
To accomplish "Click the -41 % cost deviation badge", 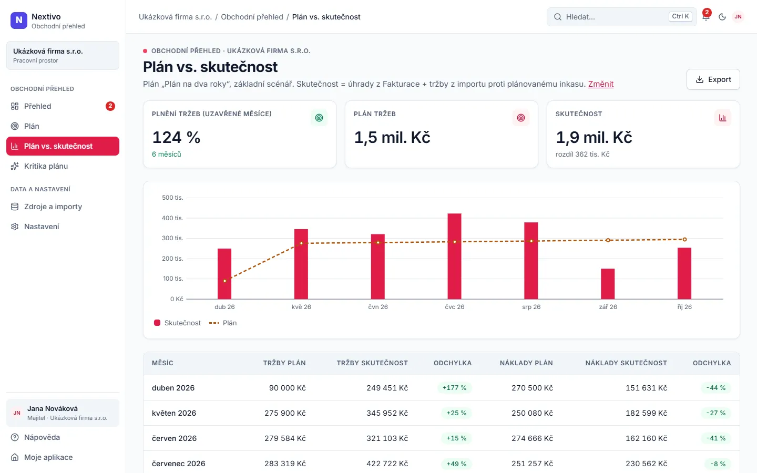I will click(715, 438).
